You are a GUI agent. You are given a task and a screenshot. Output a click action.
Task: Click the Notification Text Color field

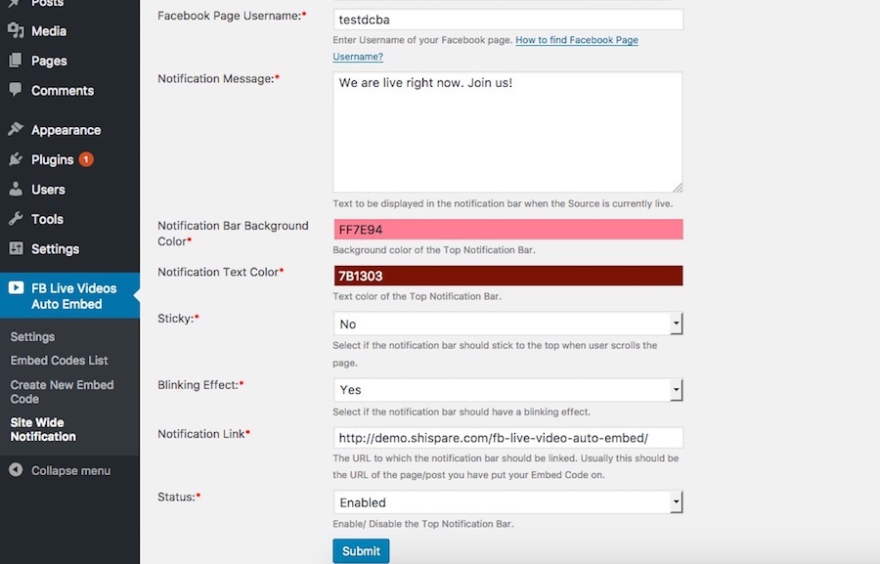click(x=507, y=276)
